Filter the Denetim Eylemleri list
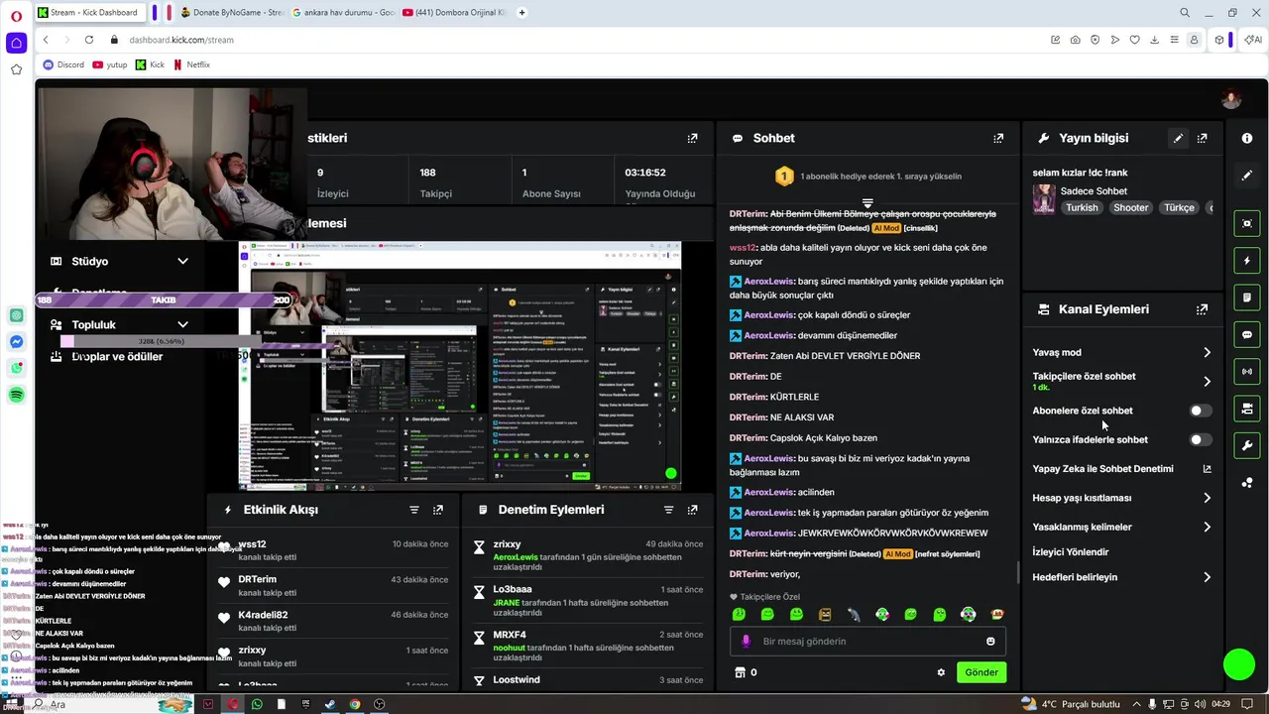1269x714 pixels. pyautogui.click(x=668, y=510)
